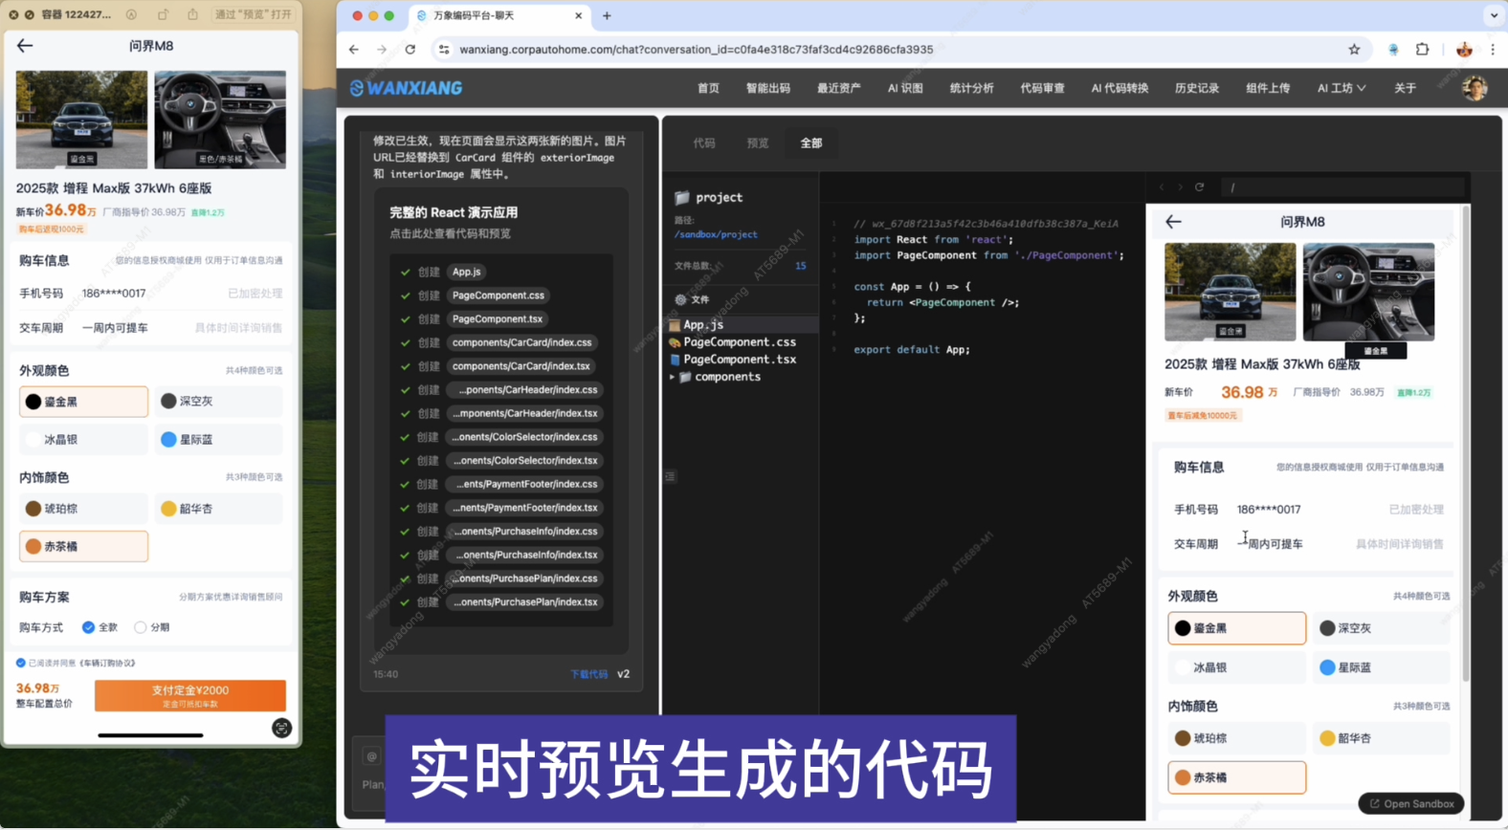Open a new browser tab
1508x830 pixels.
(x=607, y=15)
